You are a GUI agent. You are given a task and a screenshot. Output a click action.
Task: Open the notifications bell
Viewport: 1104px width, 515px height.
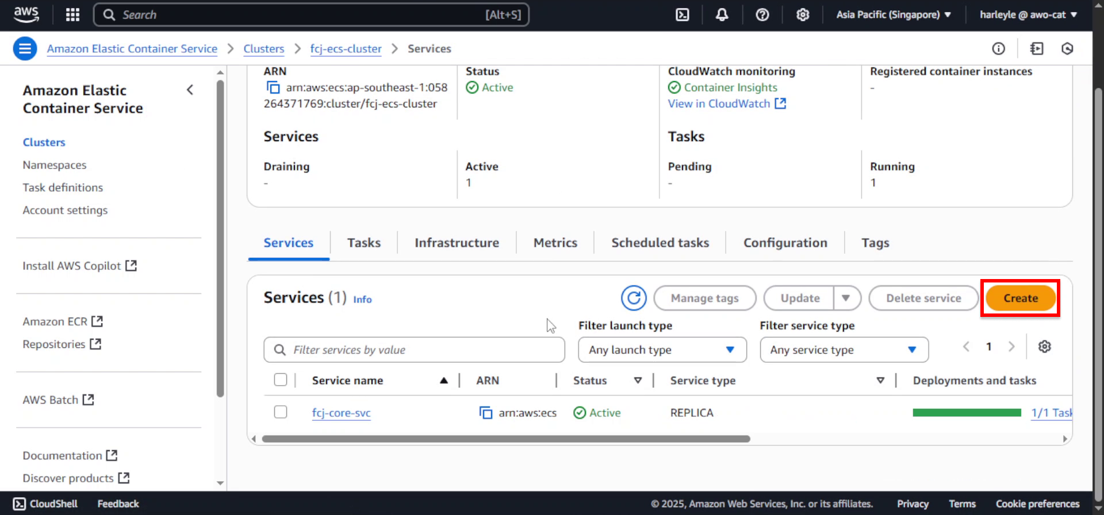722,15
